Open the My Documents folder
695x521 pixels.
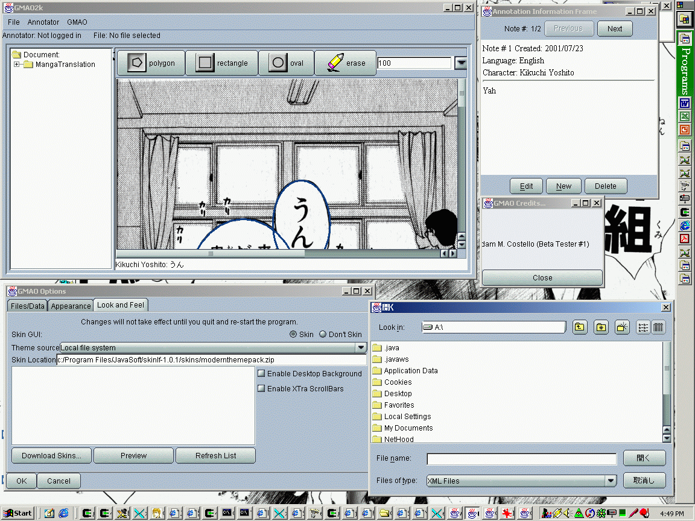point(403,428)
